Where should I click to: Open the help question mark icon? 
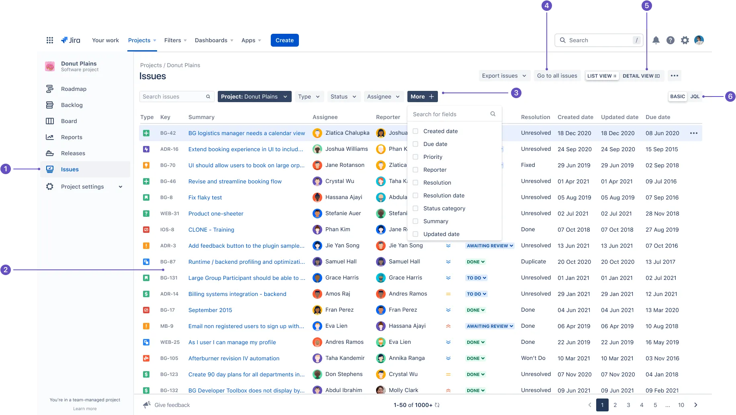click(x=671, y=40)
